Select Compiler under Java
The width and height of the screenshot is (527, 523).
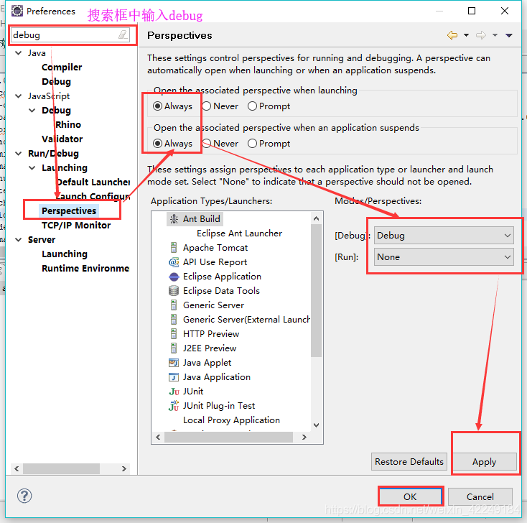click(x=62, y=68)
